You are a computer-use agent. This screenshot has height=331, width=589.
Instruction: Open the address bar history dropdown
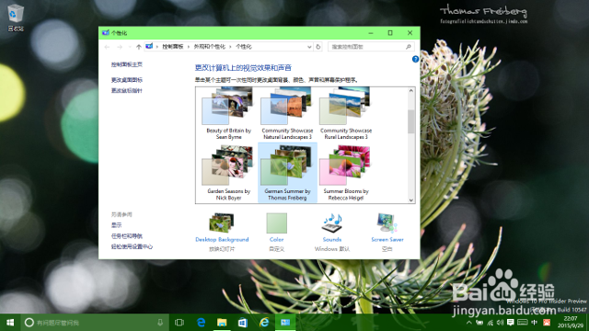click(309, 47)
